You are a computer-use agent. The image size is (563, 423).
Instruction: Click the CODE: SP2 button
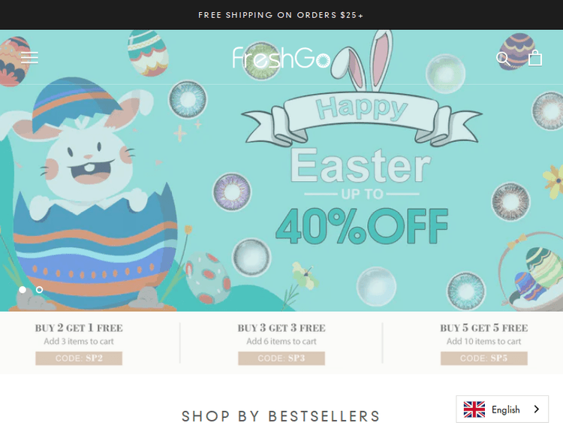coord(79,358)
